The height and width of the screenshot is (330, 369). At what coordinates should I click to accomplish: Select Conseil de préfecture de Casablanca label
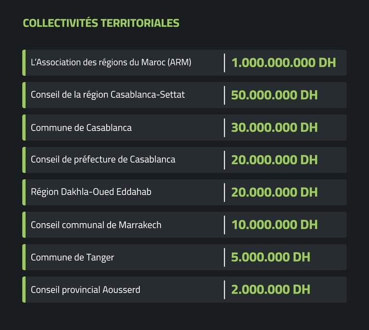pyautogui.click(x=103, y=159)
